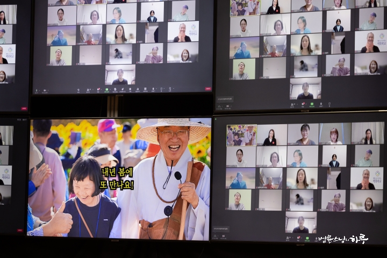Select bottom-most single participant tile, top-right monitor
387x258 pixels.
pyautogui.click(x=305, y=89)
